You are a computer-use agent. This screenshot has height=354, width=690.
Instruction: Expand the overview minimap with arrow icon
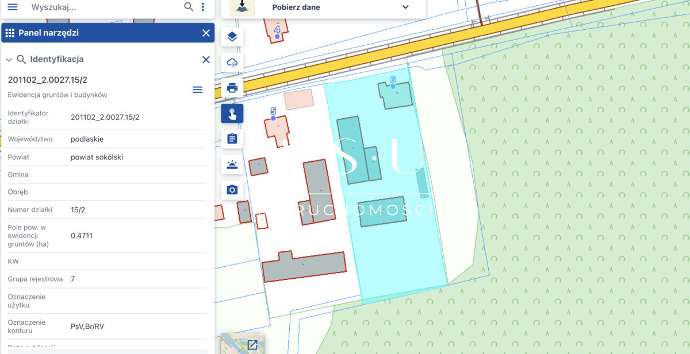(x=252, y=345)
